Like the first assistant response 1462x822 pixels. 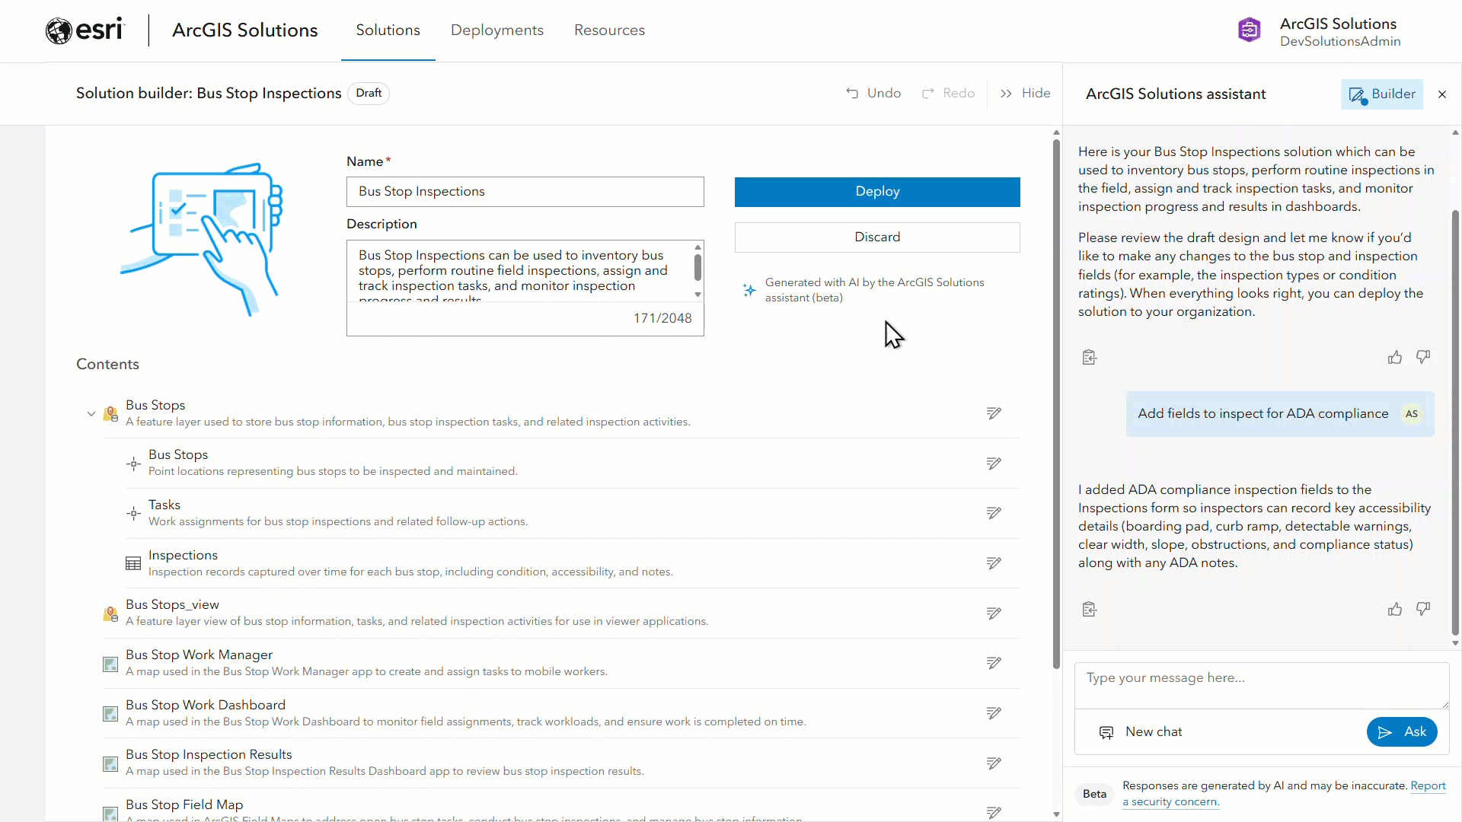point(1395,357)
